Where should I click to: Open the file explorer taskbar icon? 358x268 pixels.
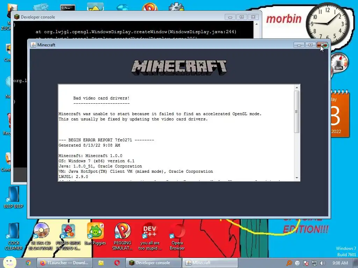click(101, 263)
